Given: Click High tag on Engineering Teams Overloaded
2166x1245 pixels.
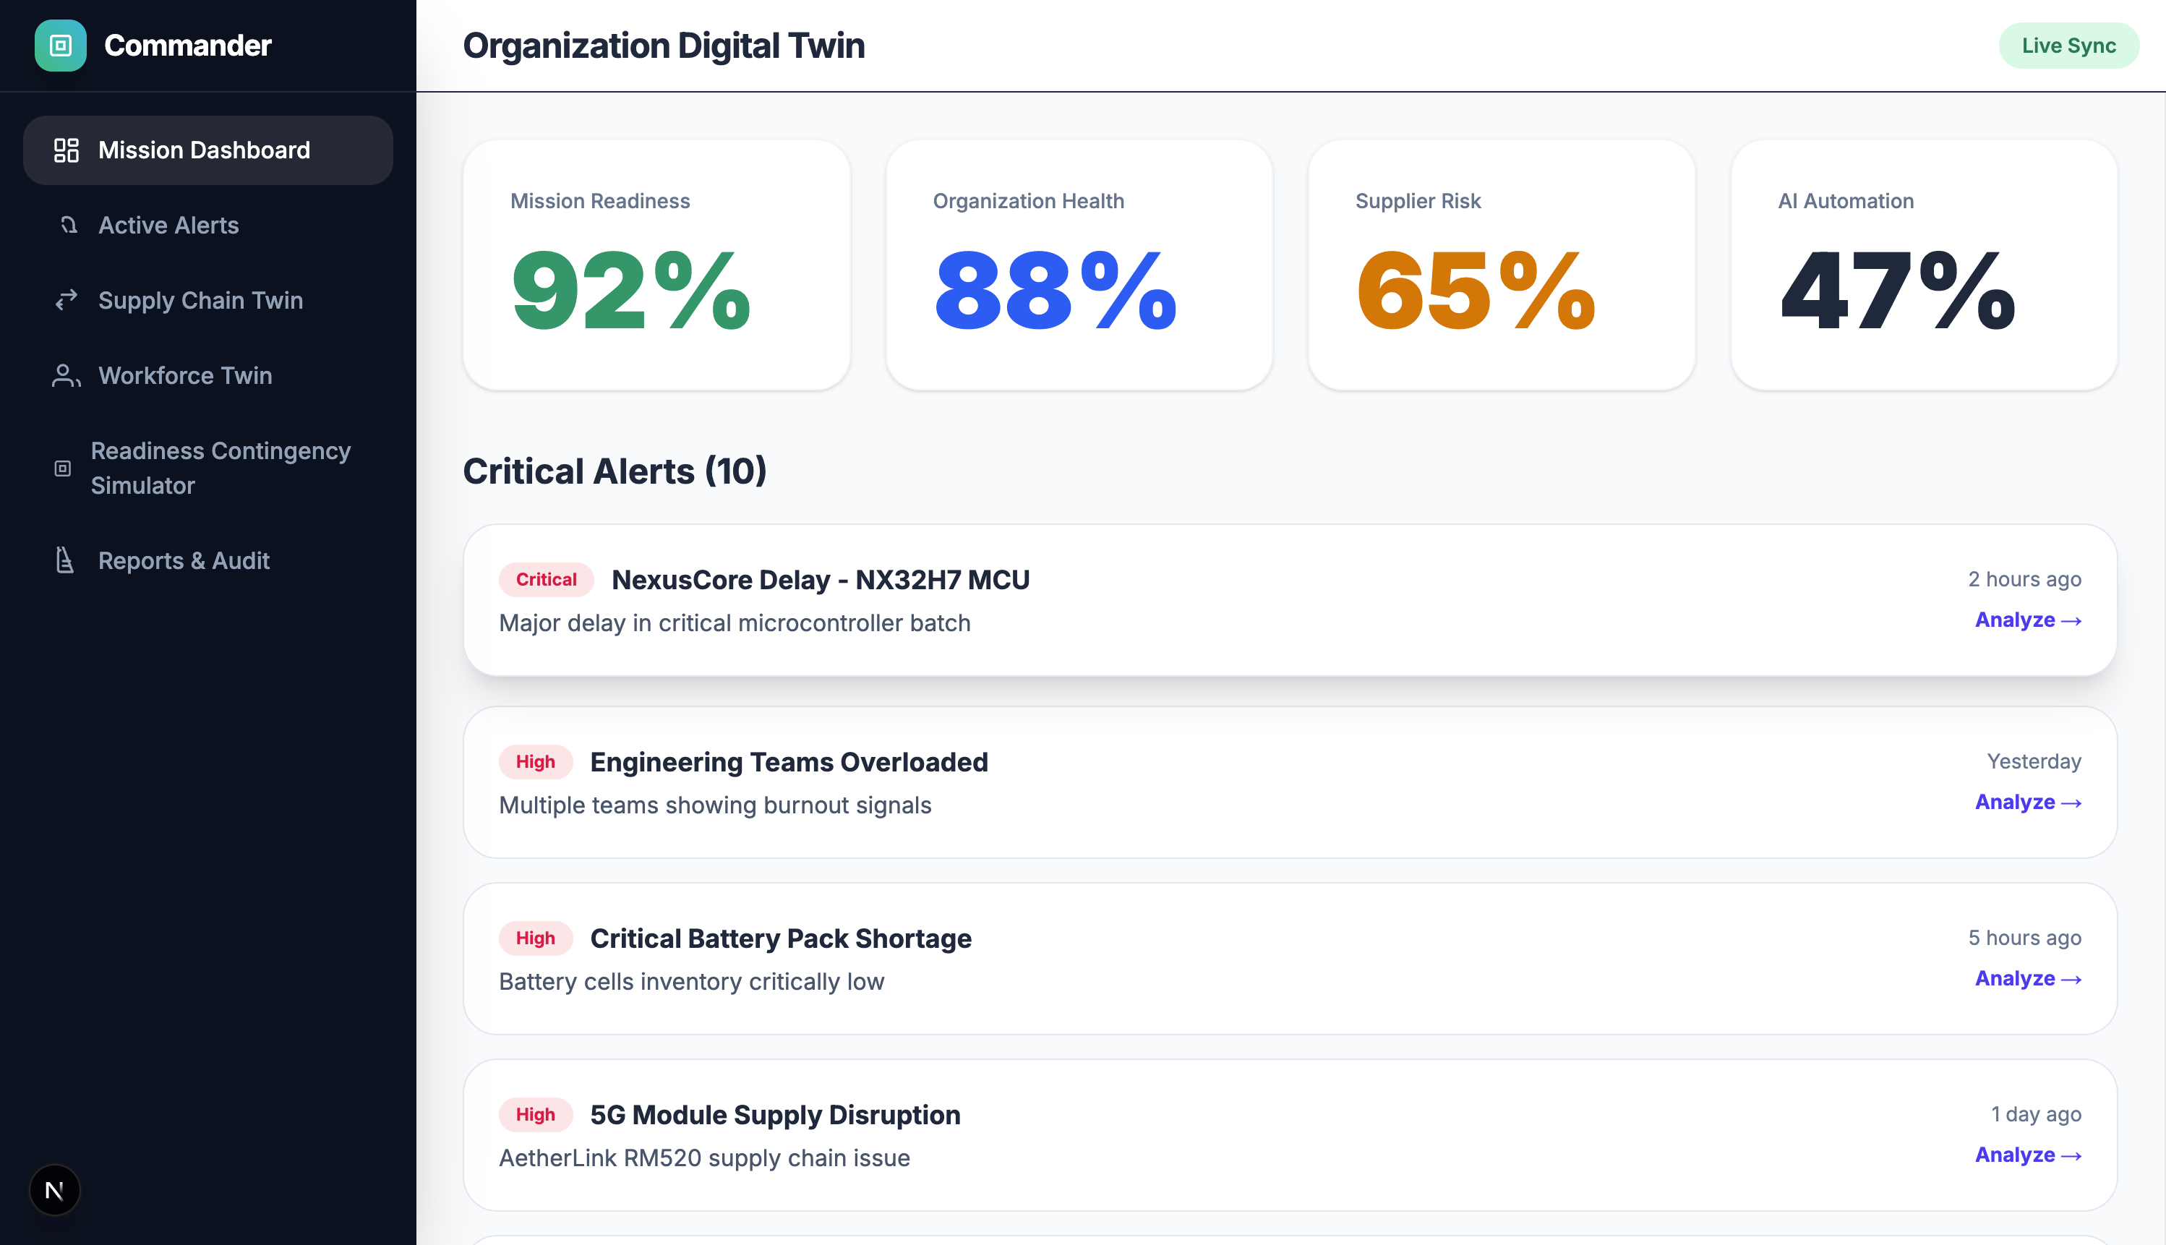Looking at the screenshot, I should coord(535,762).
